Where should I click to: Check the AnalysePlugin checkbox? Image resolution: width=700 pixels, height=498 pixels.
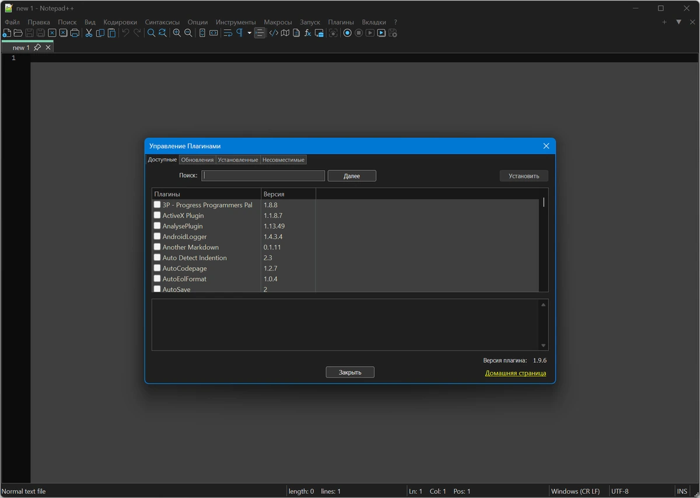157,226
